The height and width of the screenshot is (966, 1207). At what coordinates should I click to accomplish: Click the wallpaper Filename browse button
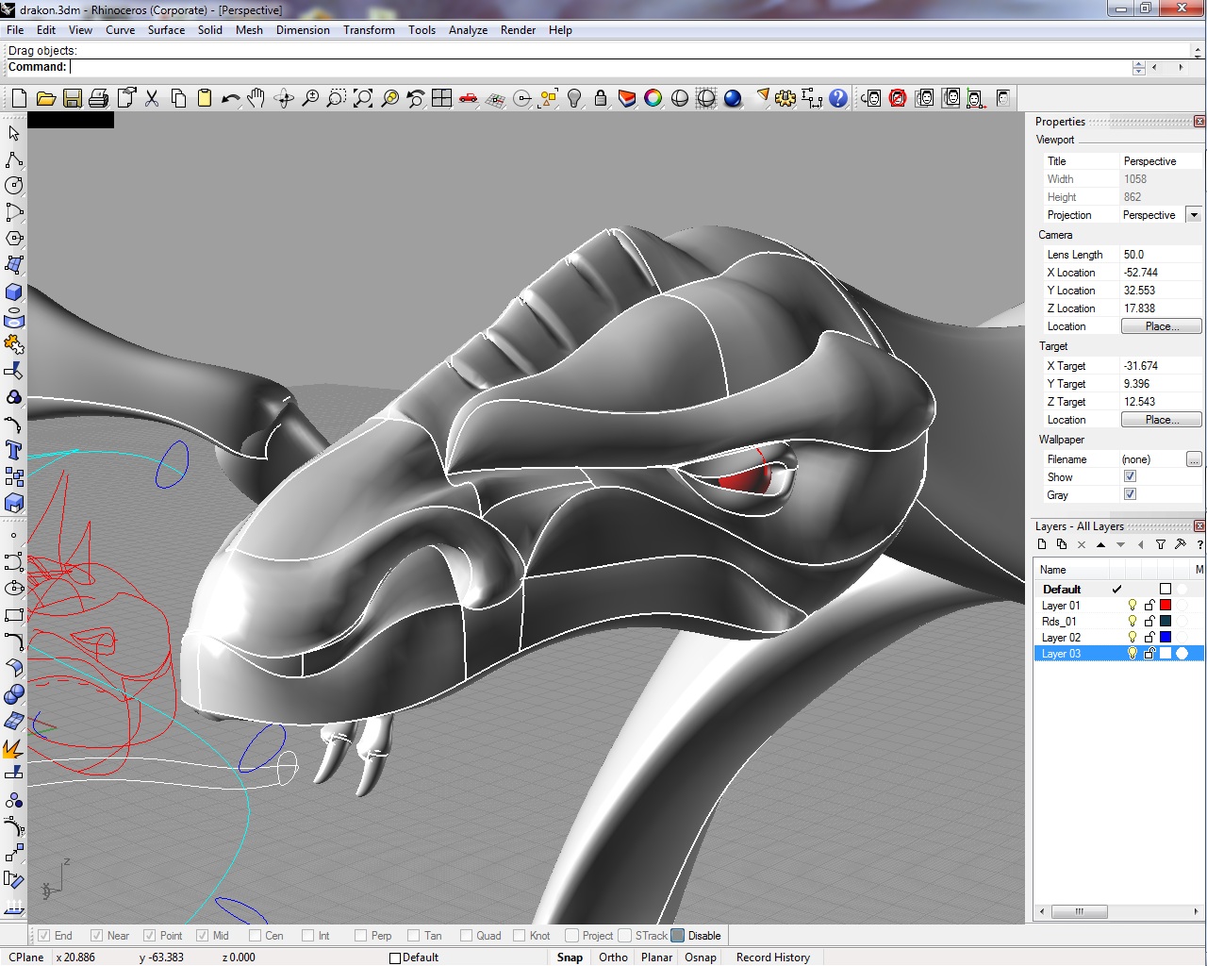(x=1194, y=459)
